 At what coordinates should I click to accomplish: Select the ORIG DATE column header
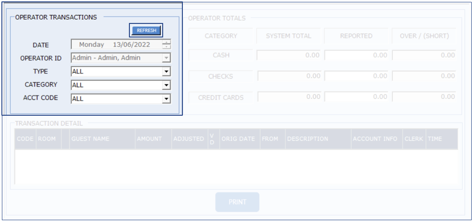(238, 139)
